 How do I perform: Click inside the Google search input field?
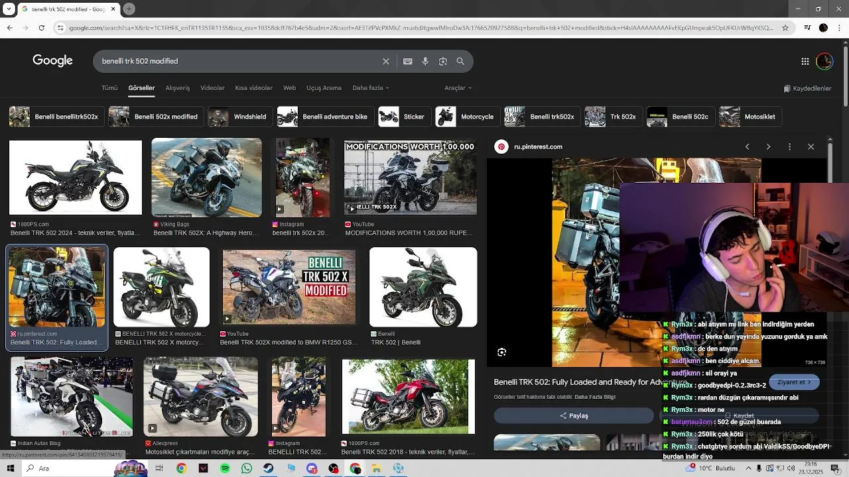point(239,61)
